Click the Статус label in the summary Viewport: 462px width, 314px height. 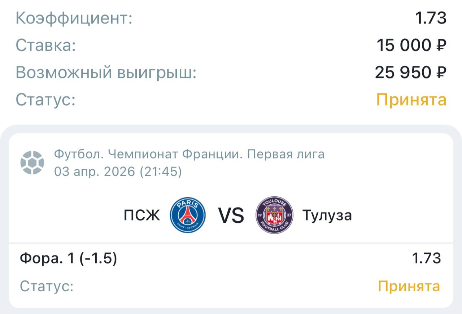[x=45, y=100]
